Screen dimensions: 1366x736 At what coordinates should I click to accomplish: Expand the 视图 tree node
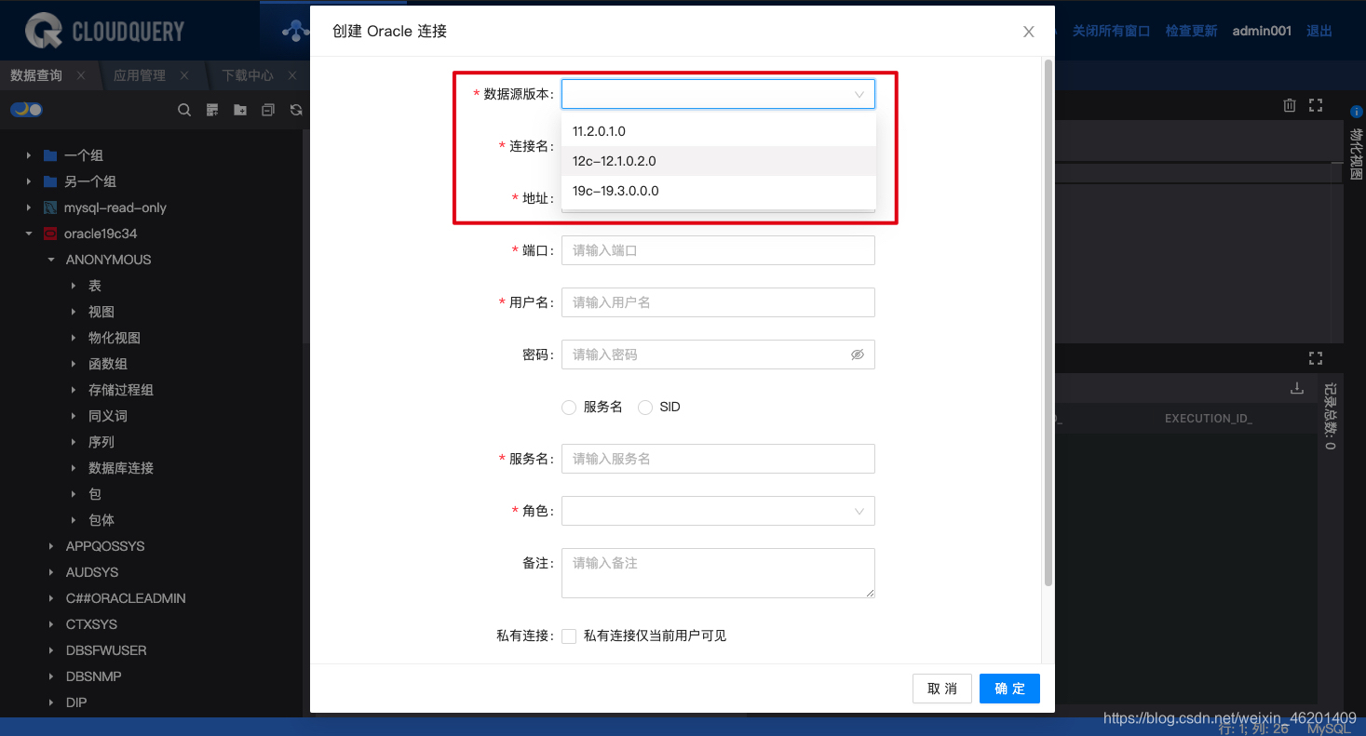pos(74,312)
